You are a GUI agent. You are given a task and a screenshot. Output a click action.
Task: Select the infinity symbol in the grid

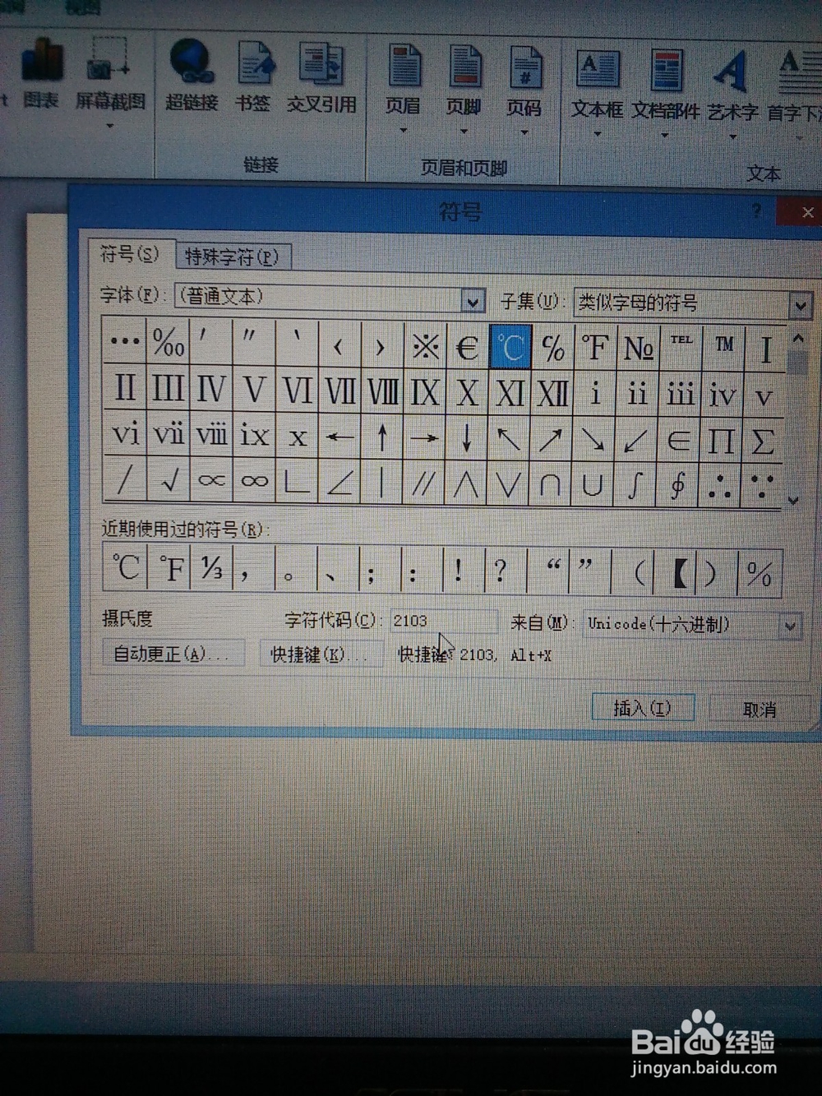(254, 481)
